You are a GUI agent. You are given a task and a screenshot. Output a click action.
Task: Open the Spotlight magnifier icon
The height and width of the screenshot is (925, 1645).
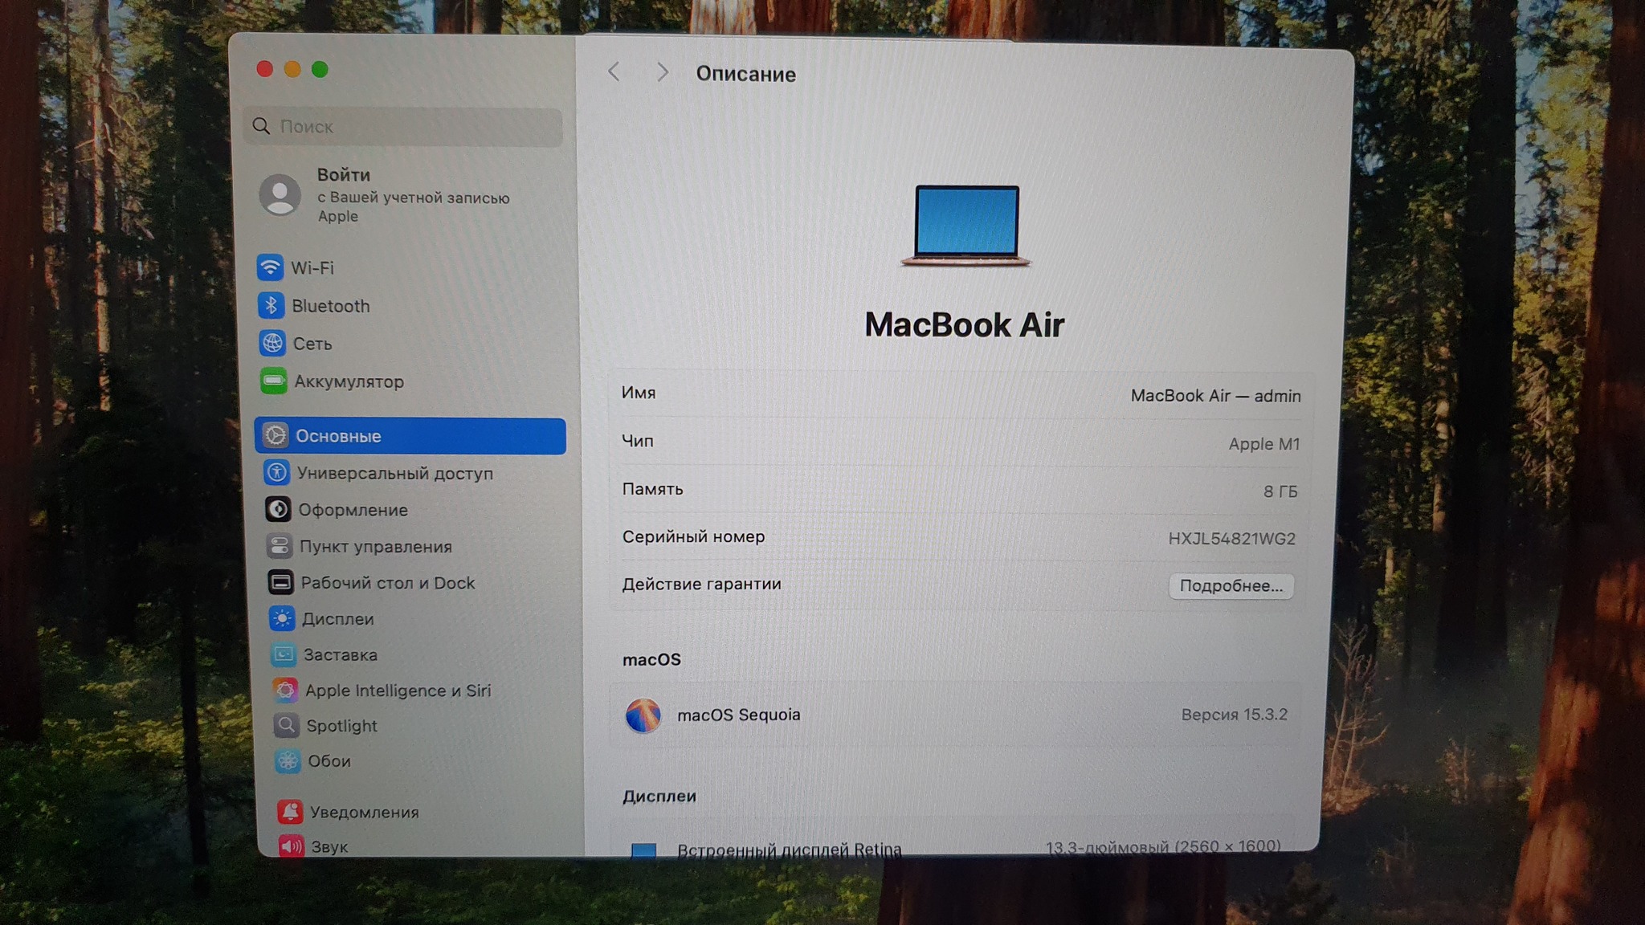click(286, 726)
